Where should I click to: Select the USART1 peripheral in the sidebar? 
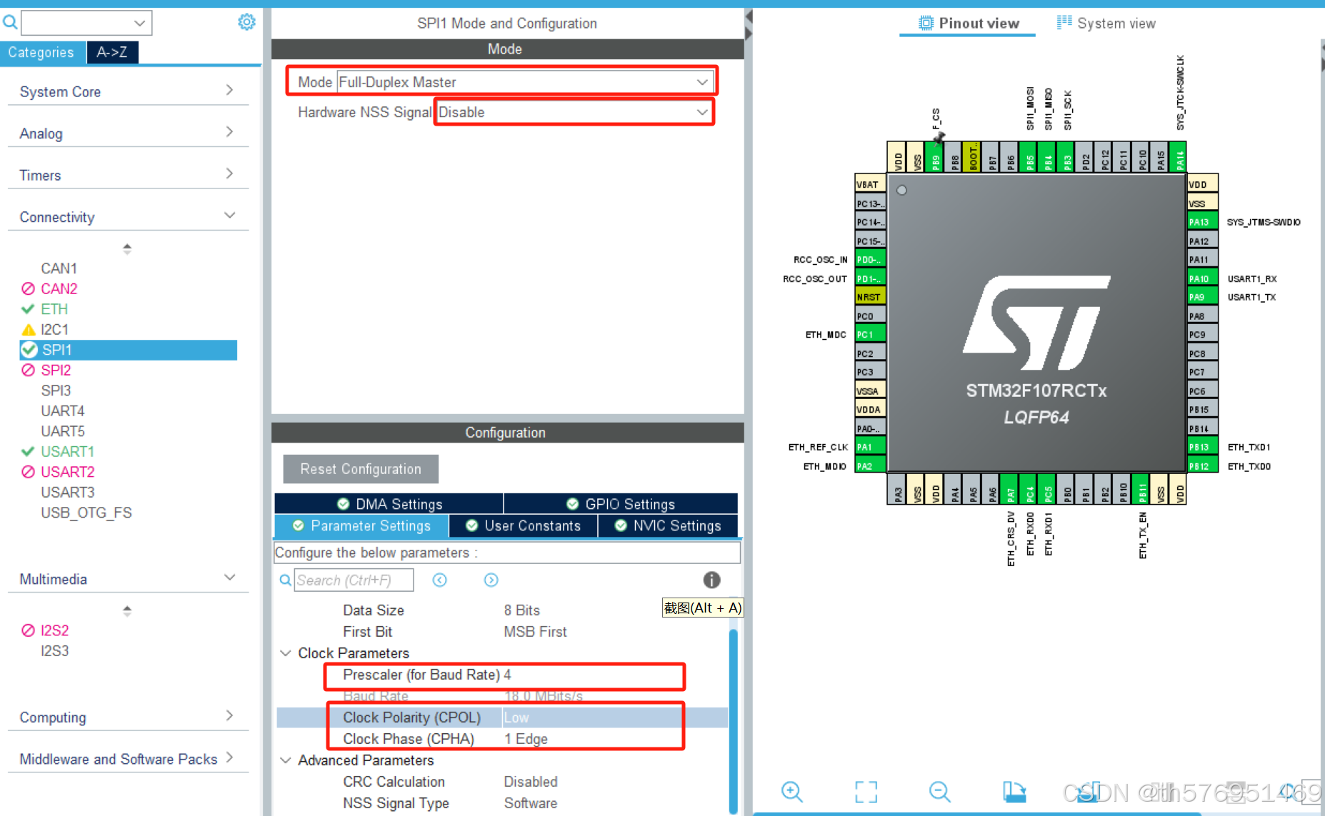click(x=67, y=451)
